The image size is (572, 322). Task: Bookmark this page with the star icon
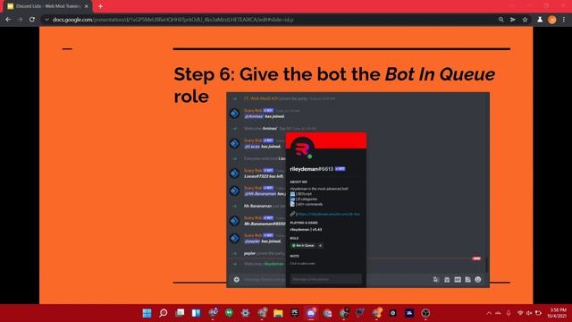pos(525,20)
